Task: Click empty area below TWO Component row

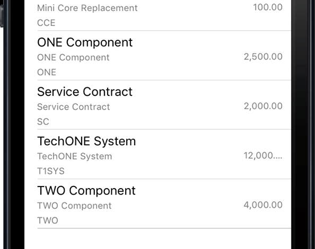Action: tap(157, 239)
